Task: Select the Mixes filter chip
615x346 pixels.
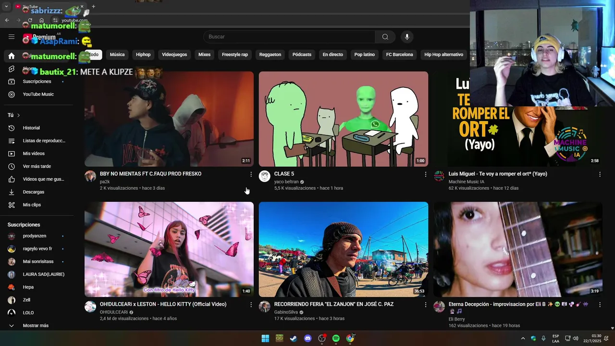Action: 205,55
